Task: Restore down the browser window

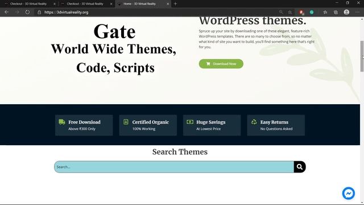Action: (348, 3)
